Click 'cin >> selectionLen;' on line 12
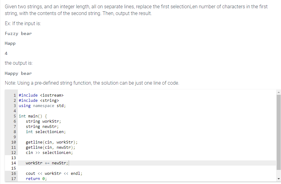This screenshot has height=184, width=281. point(49,153)
